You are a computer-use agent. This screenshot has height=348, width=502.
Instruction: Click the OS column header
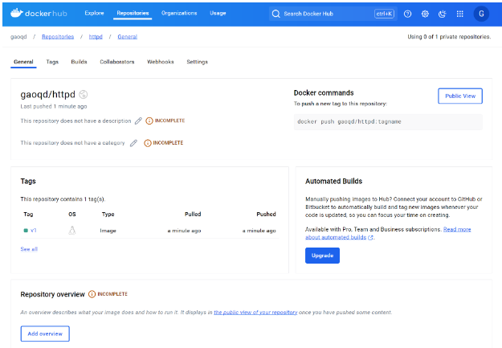tap(72, 214)
